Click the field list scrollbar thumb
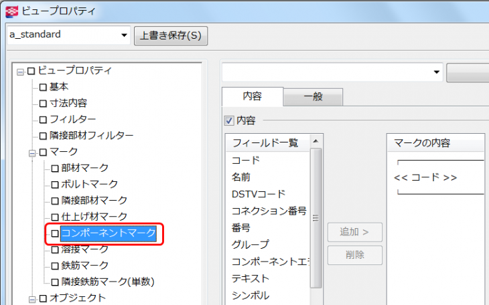 [x=316, y=218]
